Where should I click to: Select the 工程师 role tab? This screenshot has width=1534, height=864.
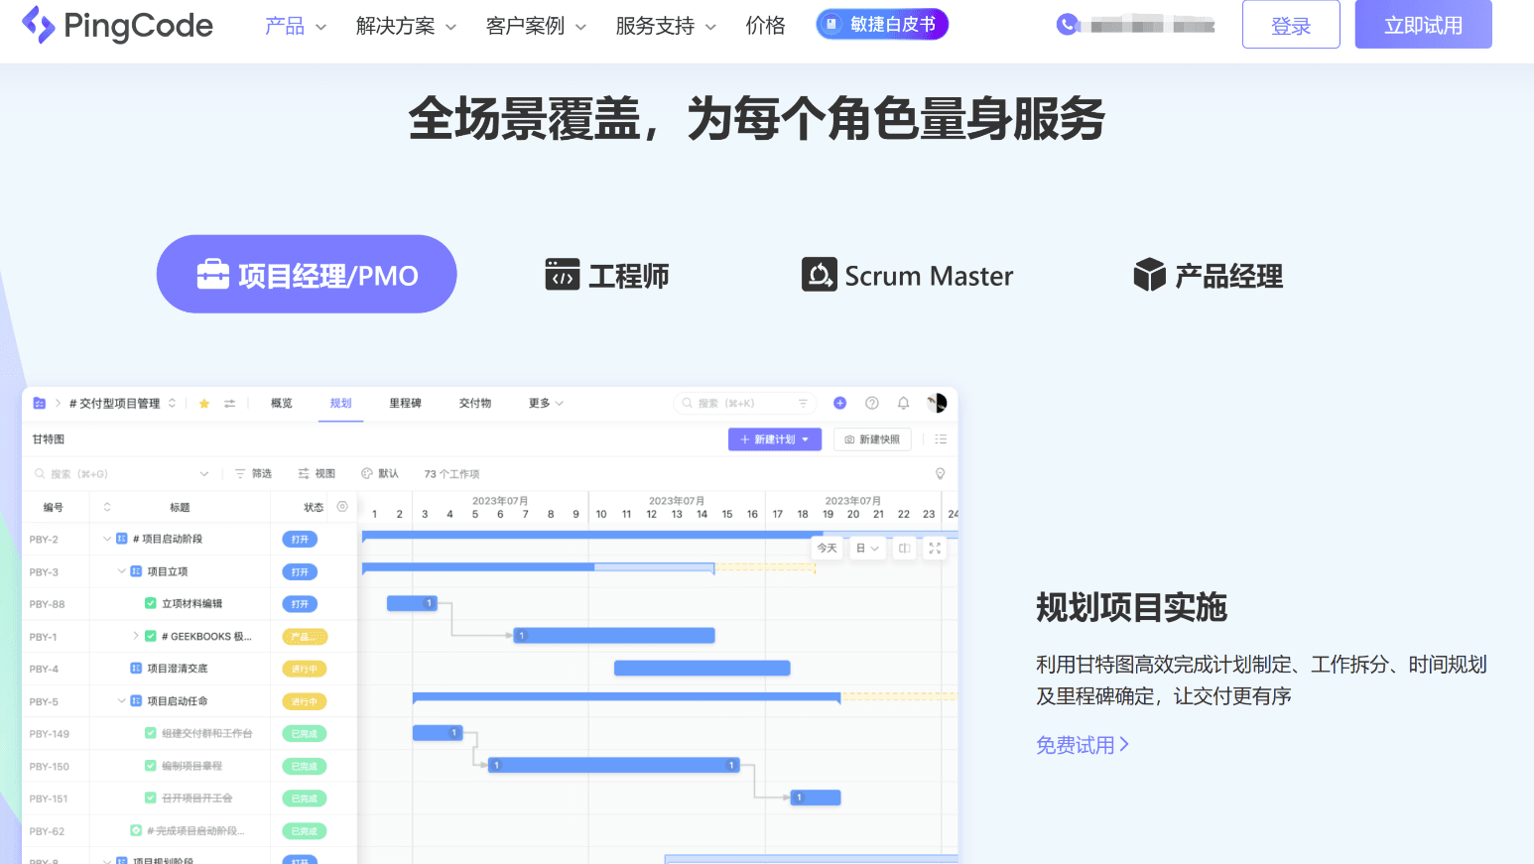click(x=607, y=275)
